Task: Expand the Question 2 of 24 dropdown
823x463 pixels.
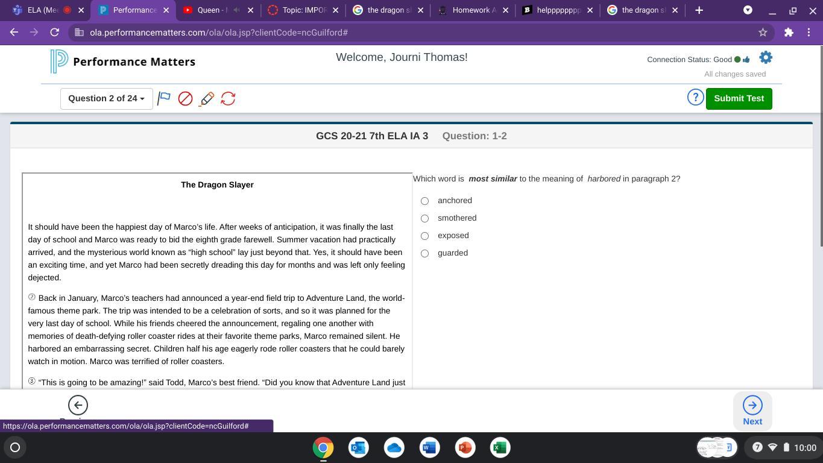Action: pos(106,98)
